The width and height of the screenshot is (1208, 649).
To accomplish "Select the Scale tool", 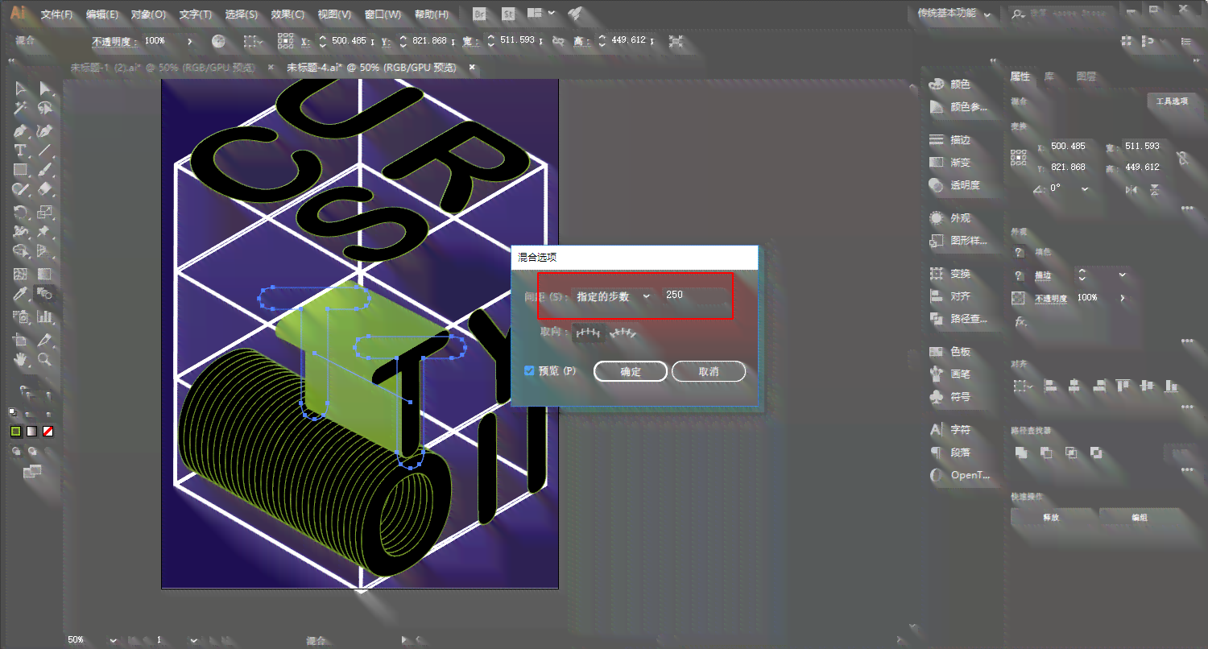I will tap(46, 212).
